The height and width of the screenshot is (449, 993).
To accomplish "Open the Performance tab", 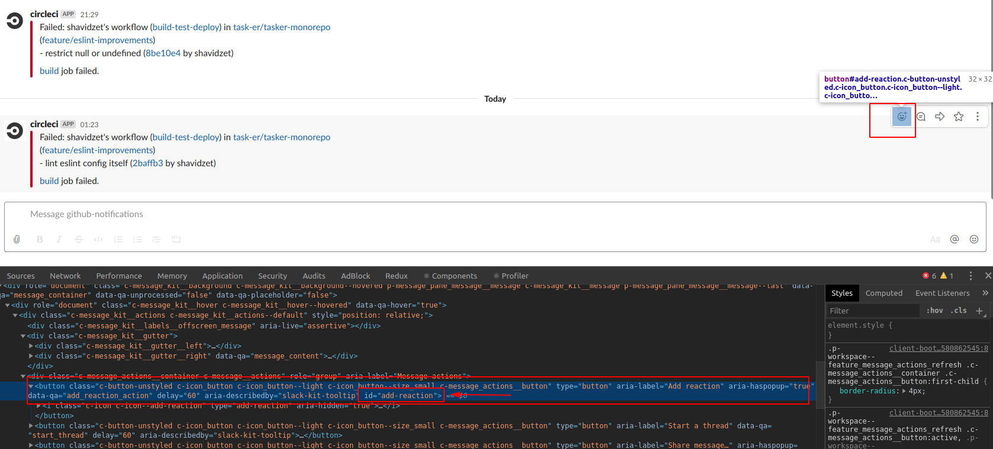I will (x=119, y=276).
